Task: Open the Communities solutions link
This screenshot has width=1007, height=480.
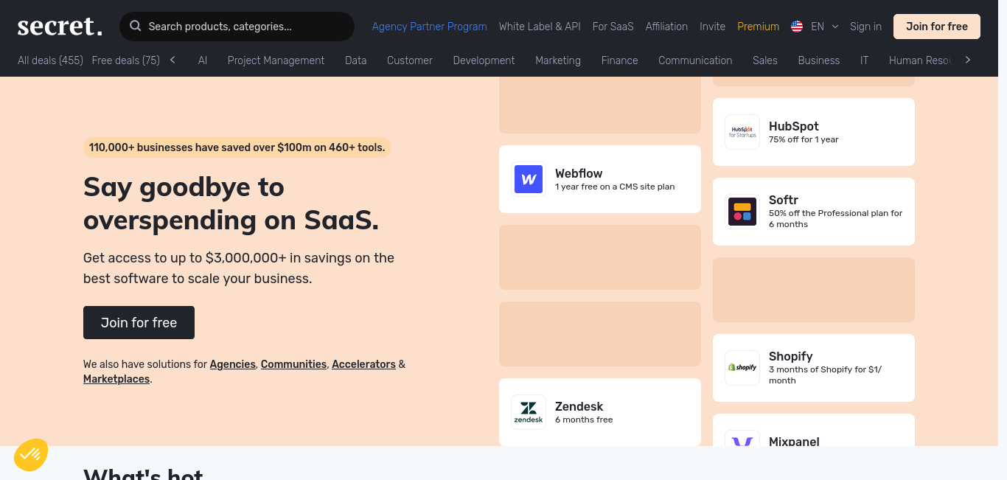Action: coord(293,364)
